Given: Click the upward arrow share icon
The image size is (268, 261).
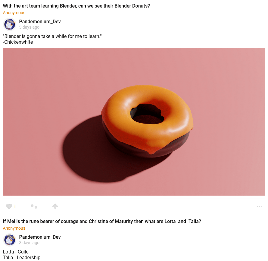Looking at the screenshot, I should (55, 206).
